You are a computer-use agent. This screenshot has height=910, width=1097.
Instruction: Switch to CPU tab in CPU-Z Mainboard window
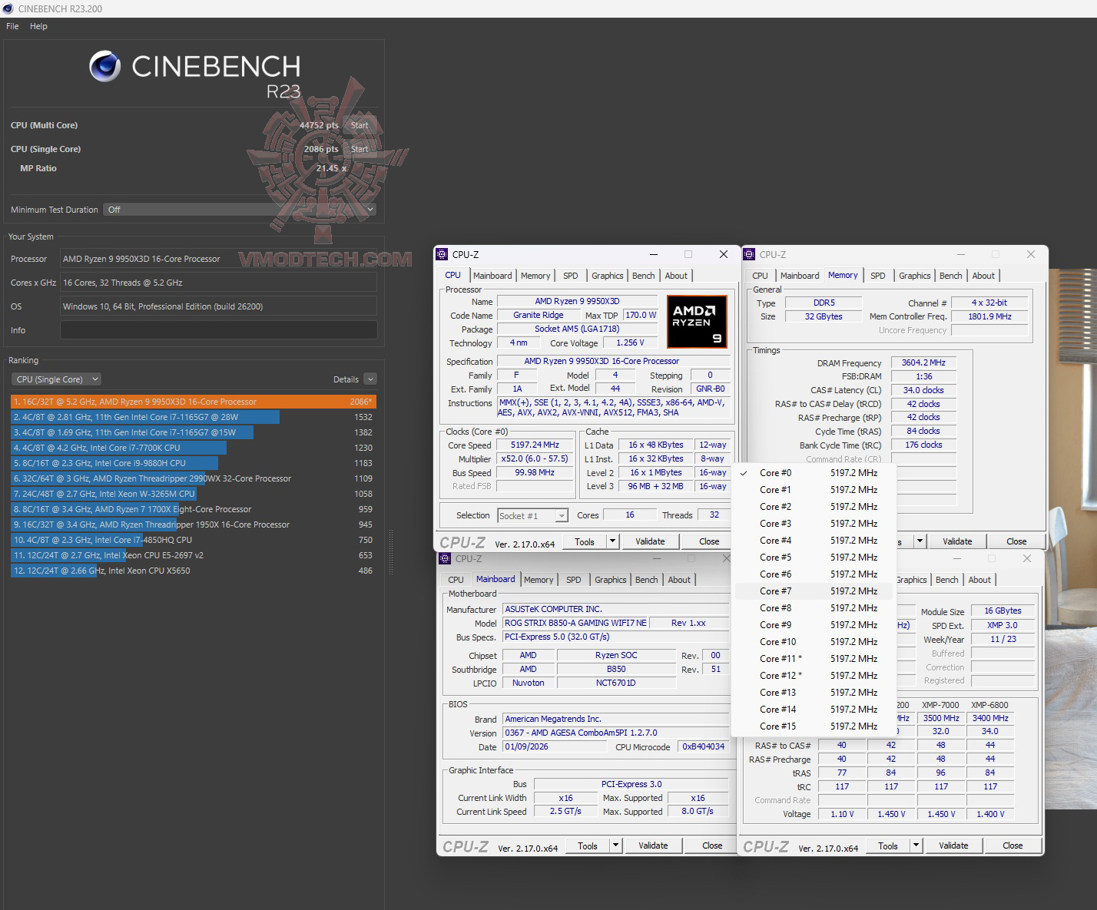456,580
